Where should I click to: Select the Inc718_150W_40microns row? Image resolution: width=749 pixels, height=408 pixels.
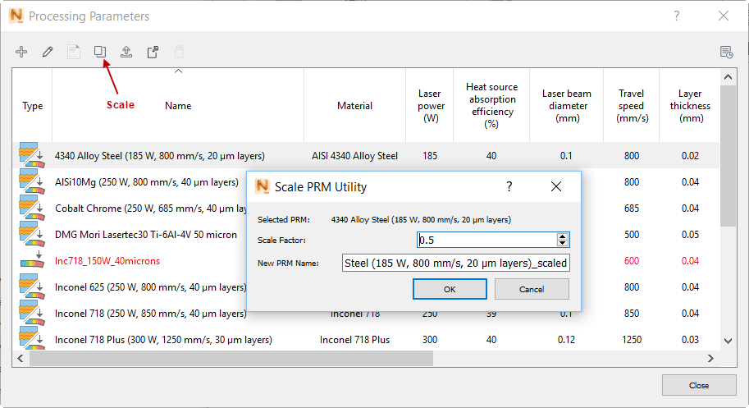pos(107,260)
